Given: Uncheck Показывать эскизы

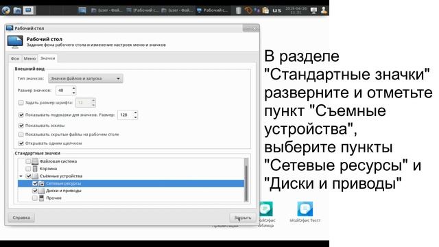Looking at the screenshot, I should coord(21,126).
